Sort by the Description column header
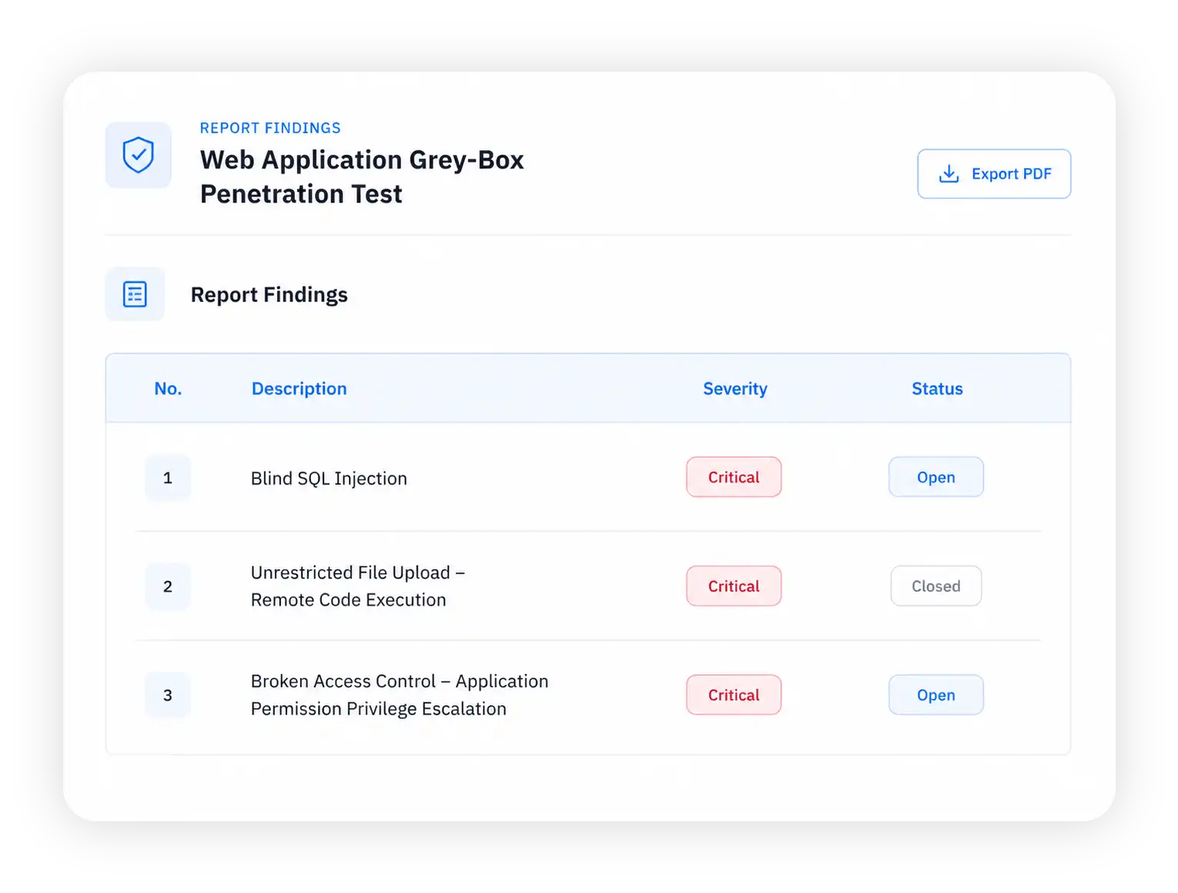Image resolution: width=1178 pixels, height=893 pixels. tap(299, 388)
